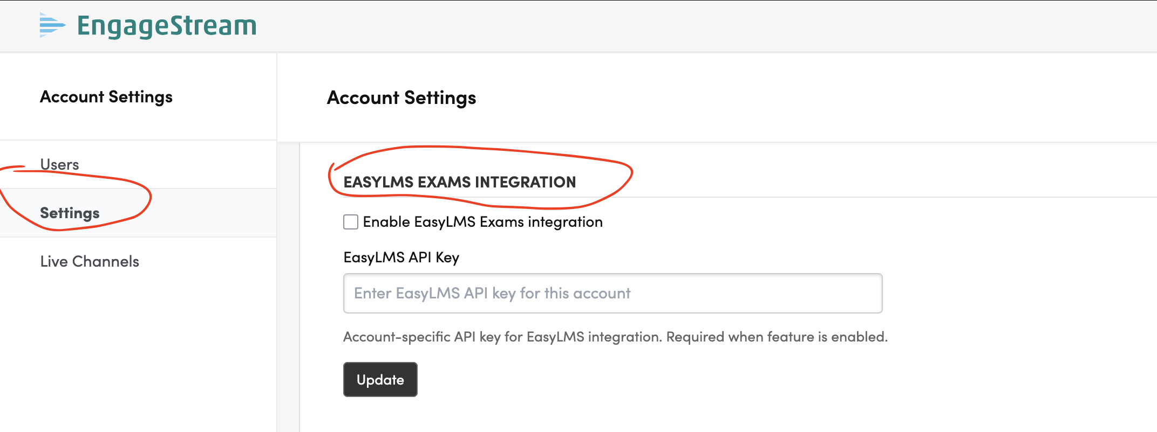Tick the EasyLMS Exams integration checkbox

(x=351, y=222)
